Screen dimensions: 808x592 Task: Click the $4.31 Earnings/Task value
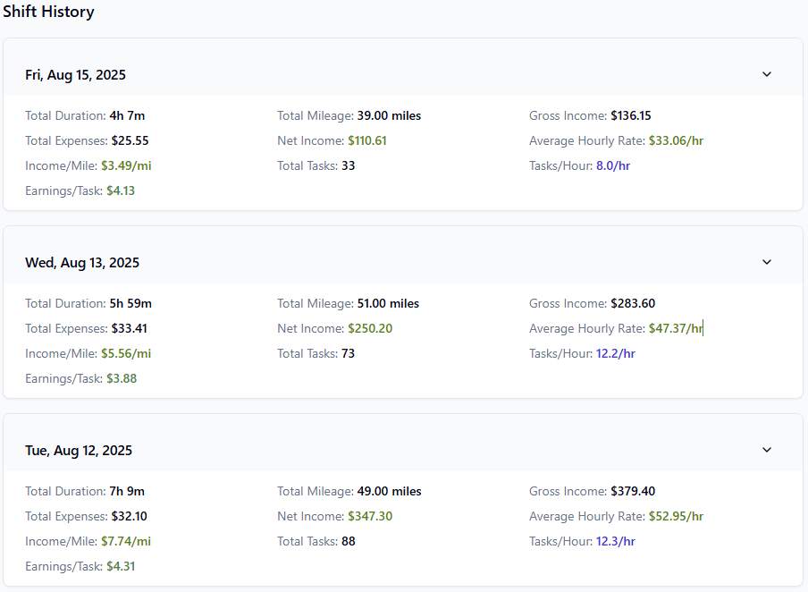click(121, 566)
